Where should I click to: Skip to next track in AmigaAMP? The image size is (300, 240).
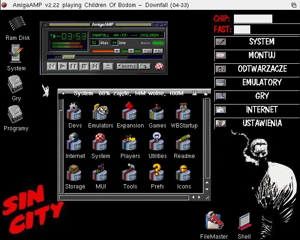pyautogui.click(x=95, y=67)
